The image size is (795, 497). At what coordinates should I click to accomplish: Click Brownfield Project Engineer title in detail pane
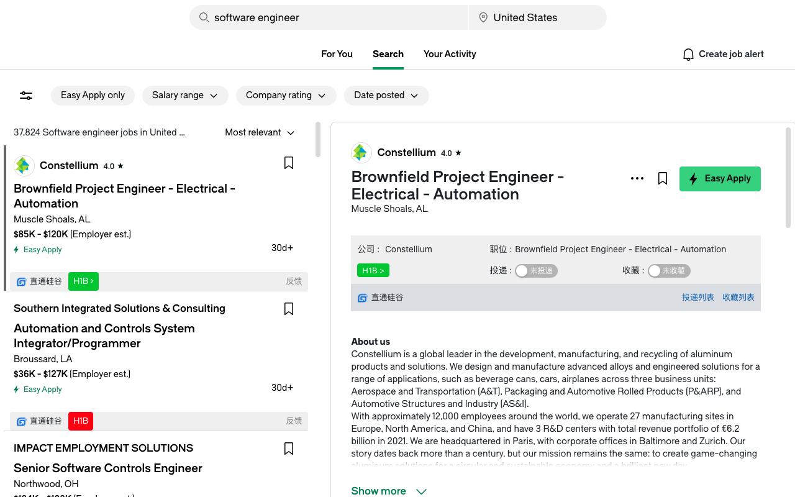click(x=458, y=186)
